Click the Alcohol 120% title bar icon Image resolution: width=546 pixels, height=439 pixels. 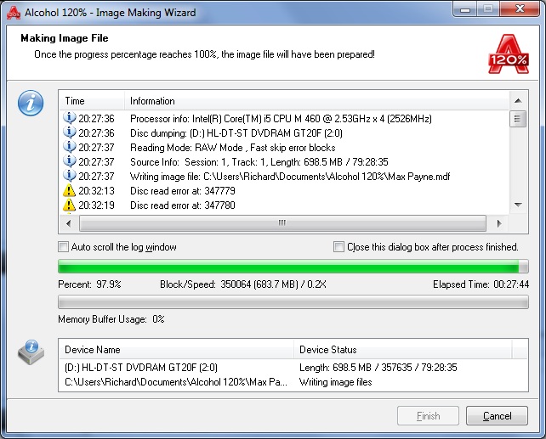(14, 13)
